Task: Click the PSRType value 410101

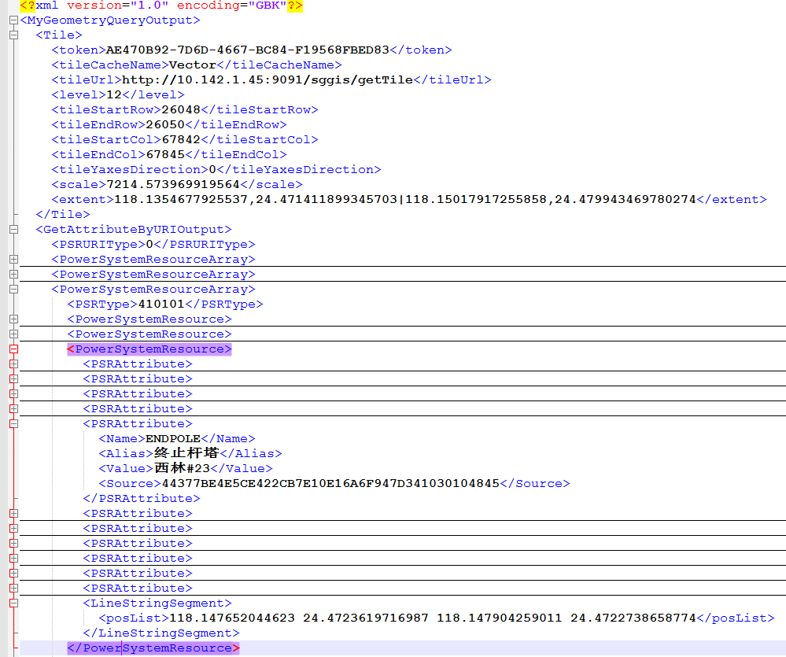Action: click(x=161, y=305)
